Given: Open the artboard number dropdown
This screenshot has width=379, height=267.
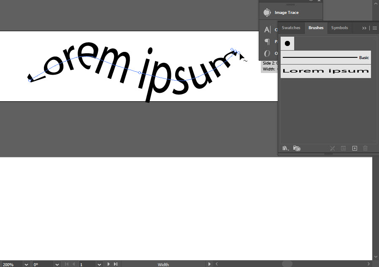Looking at the screenshot, I should [x=99, y=264].
